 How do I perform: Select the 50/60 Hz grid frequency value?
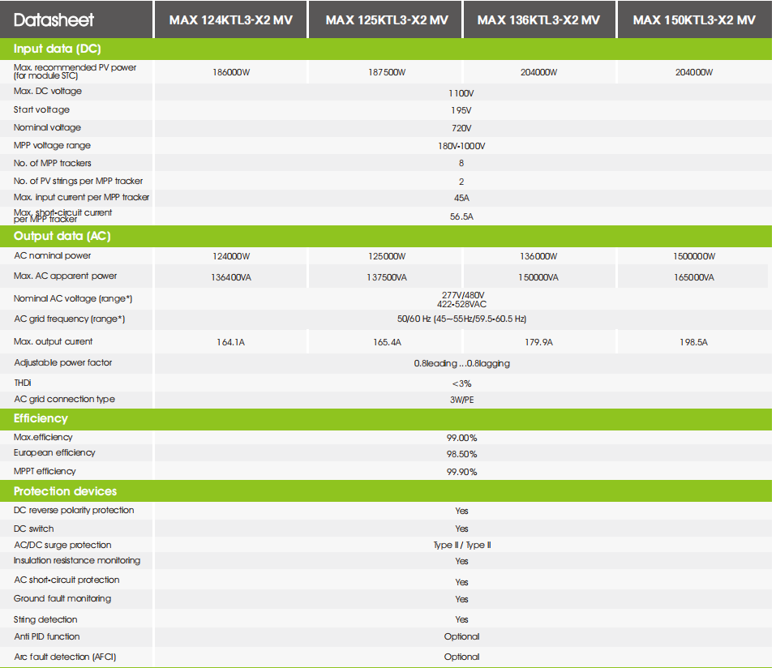(x=461, y=319)
